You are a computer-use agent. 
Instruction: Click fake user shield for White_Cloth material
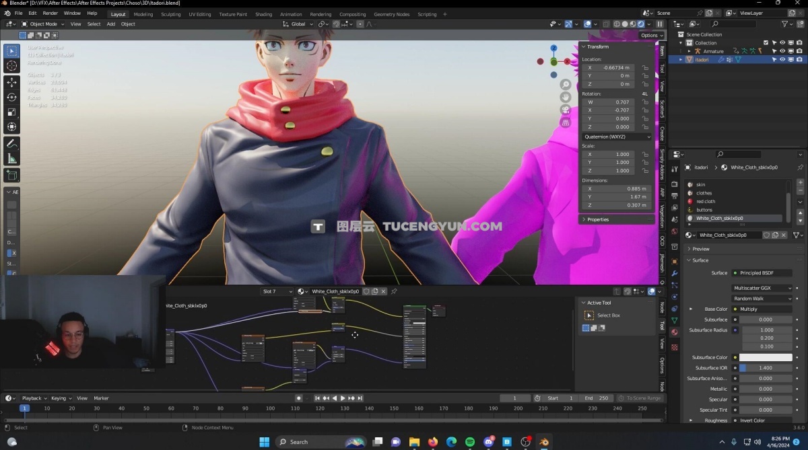tap(767, 235)
